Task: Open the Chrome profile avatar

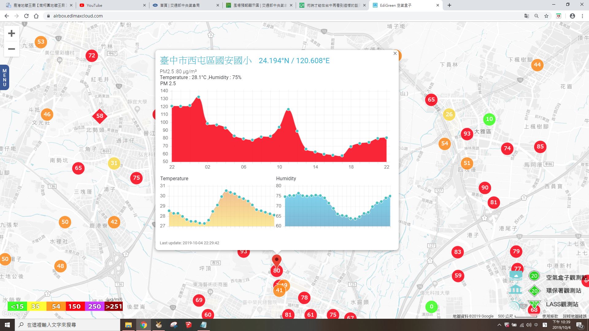Action: (572, 16)
